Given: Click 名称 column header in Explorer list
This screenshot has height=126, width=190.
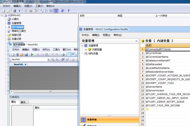Looking at the screenshot, I should [82, 16].
